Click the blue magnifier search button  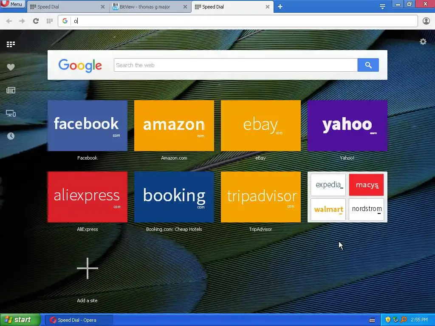[x=368, y=65]
